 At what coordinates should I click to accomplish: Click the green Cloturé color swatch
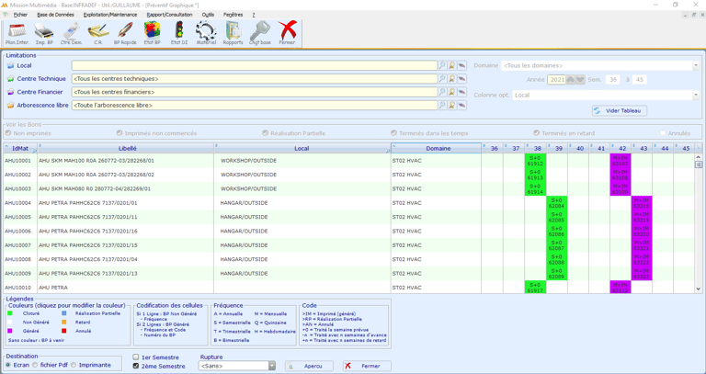coord(10,314)
